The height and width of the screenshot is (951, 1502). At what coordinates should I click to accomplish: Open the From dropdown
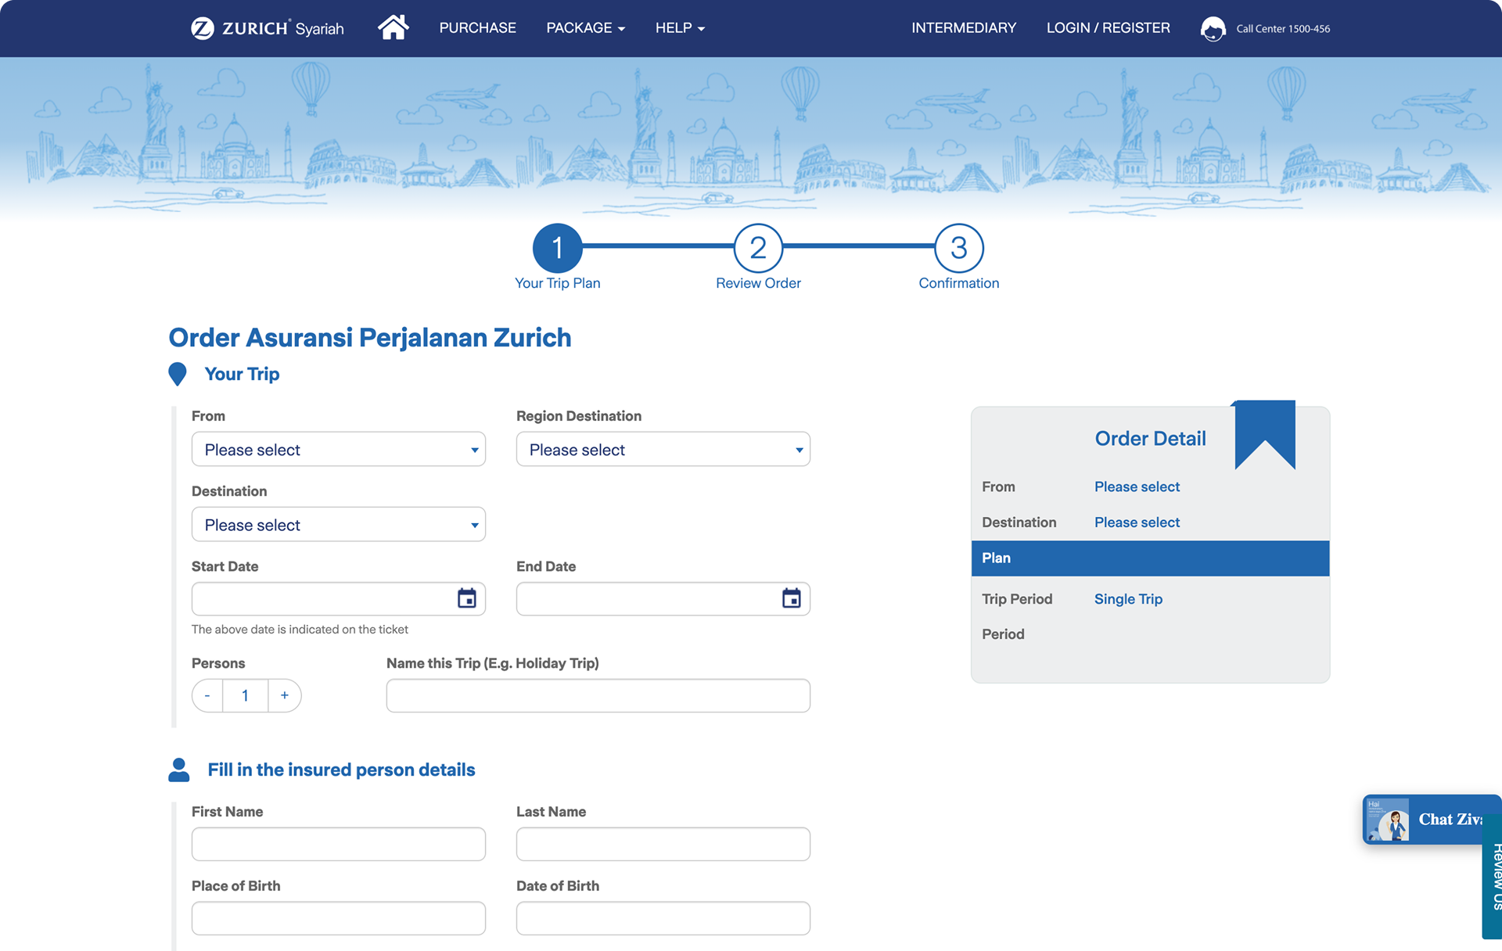coord(339,450)
